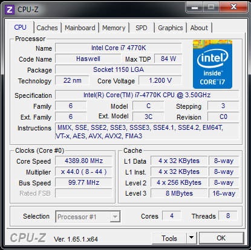The image size is (251, 250).
Task: Click the Level 3 16-way associativity value
Action: [x=224, y=193]
